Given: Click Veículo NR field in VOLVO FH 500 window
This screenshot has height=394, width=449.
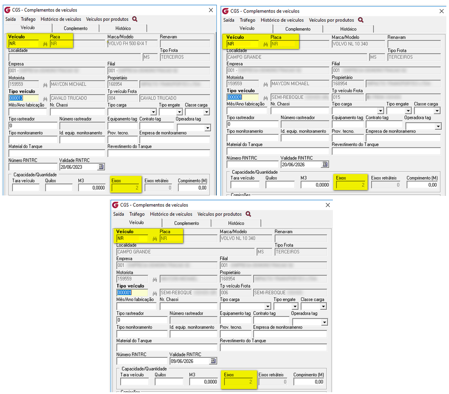Looking at the screenshot, I should pos(23,44).
